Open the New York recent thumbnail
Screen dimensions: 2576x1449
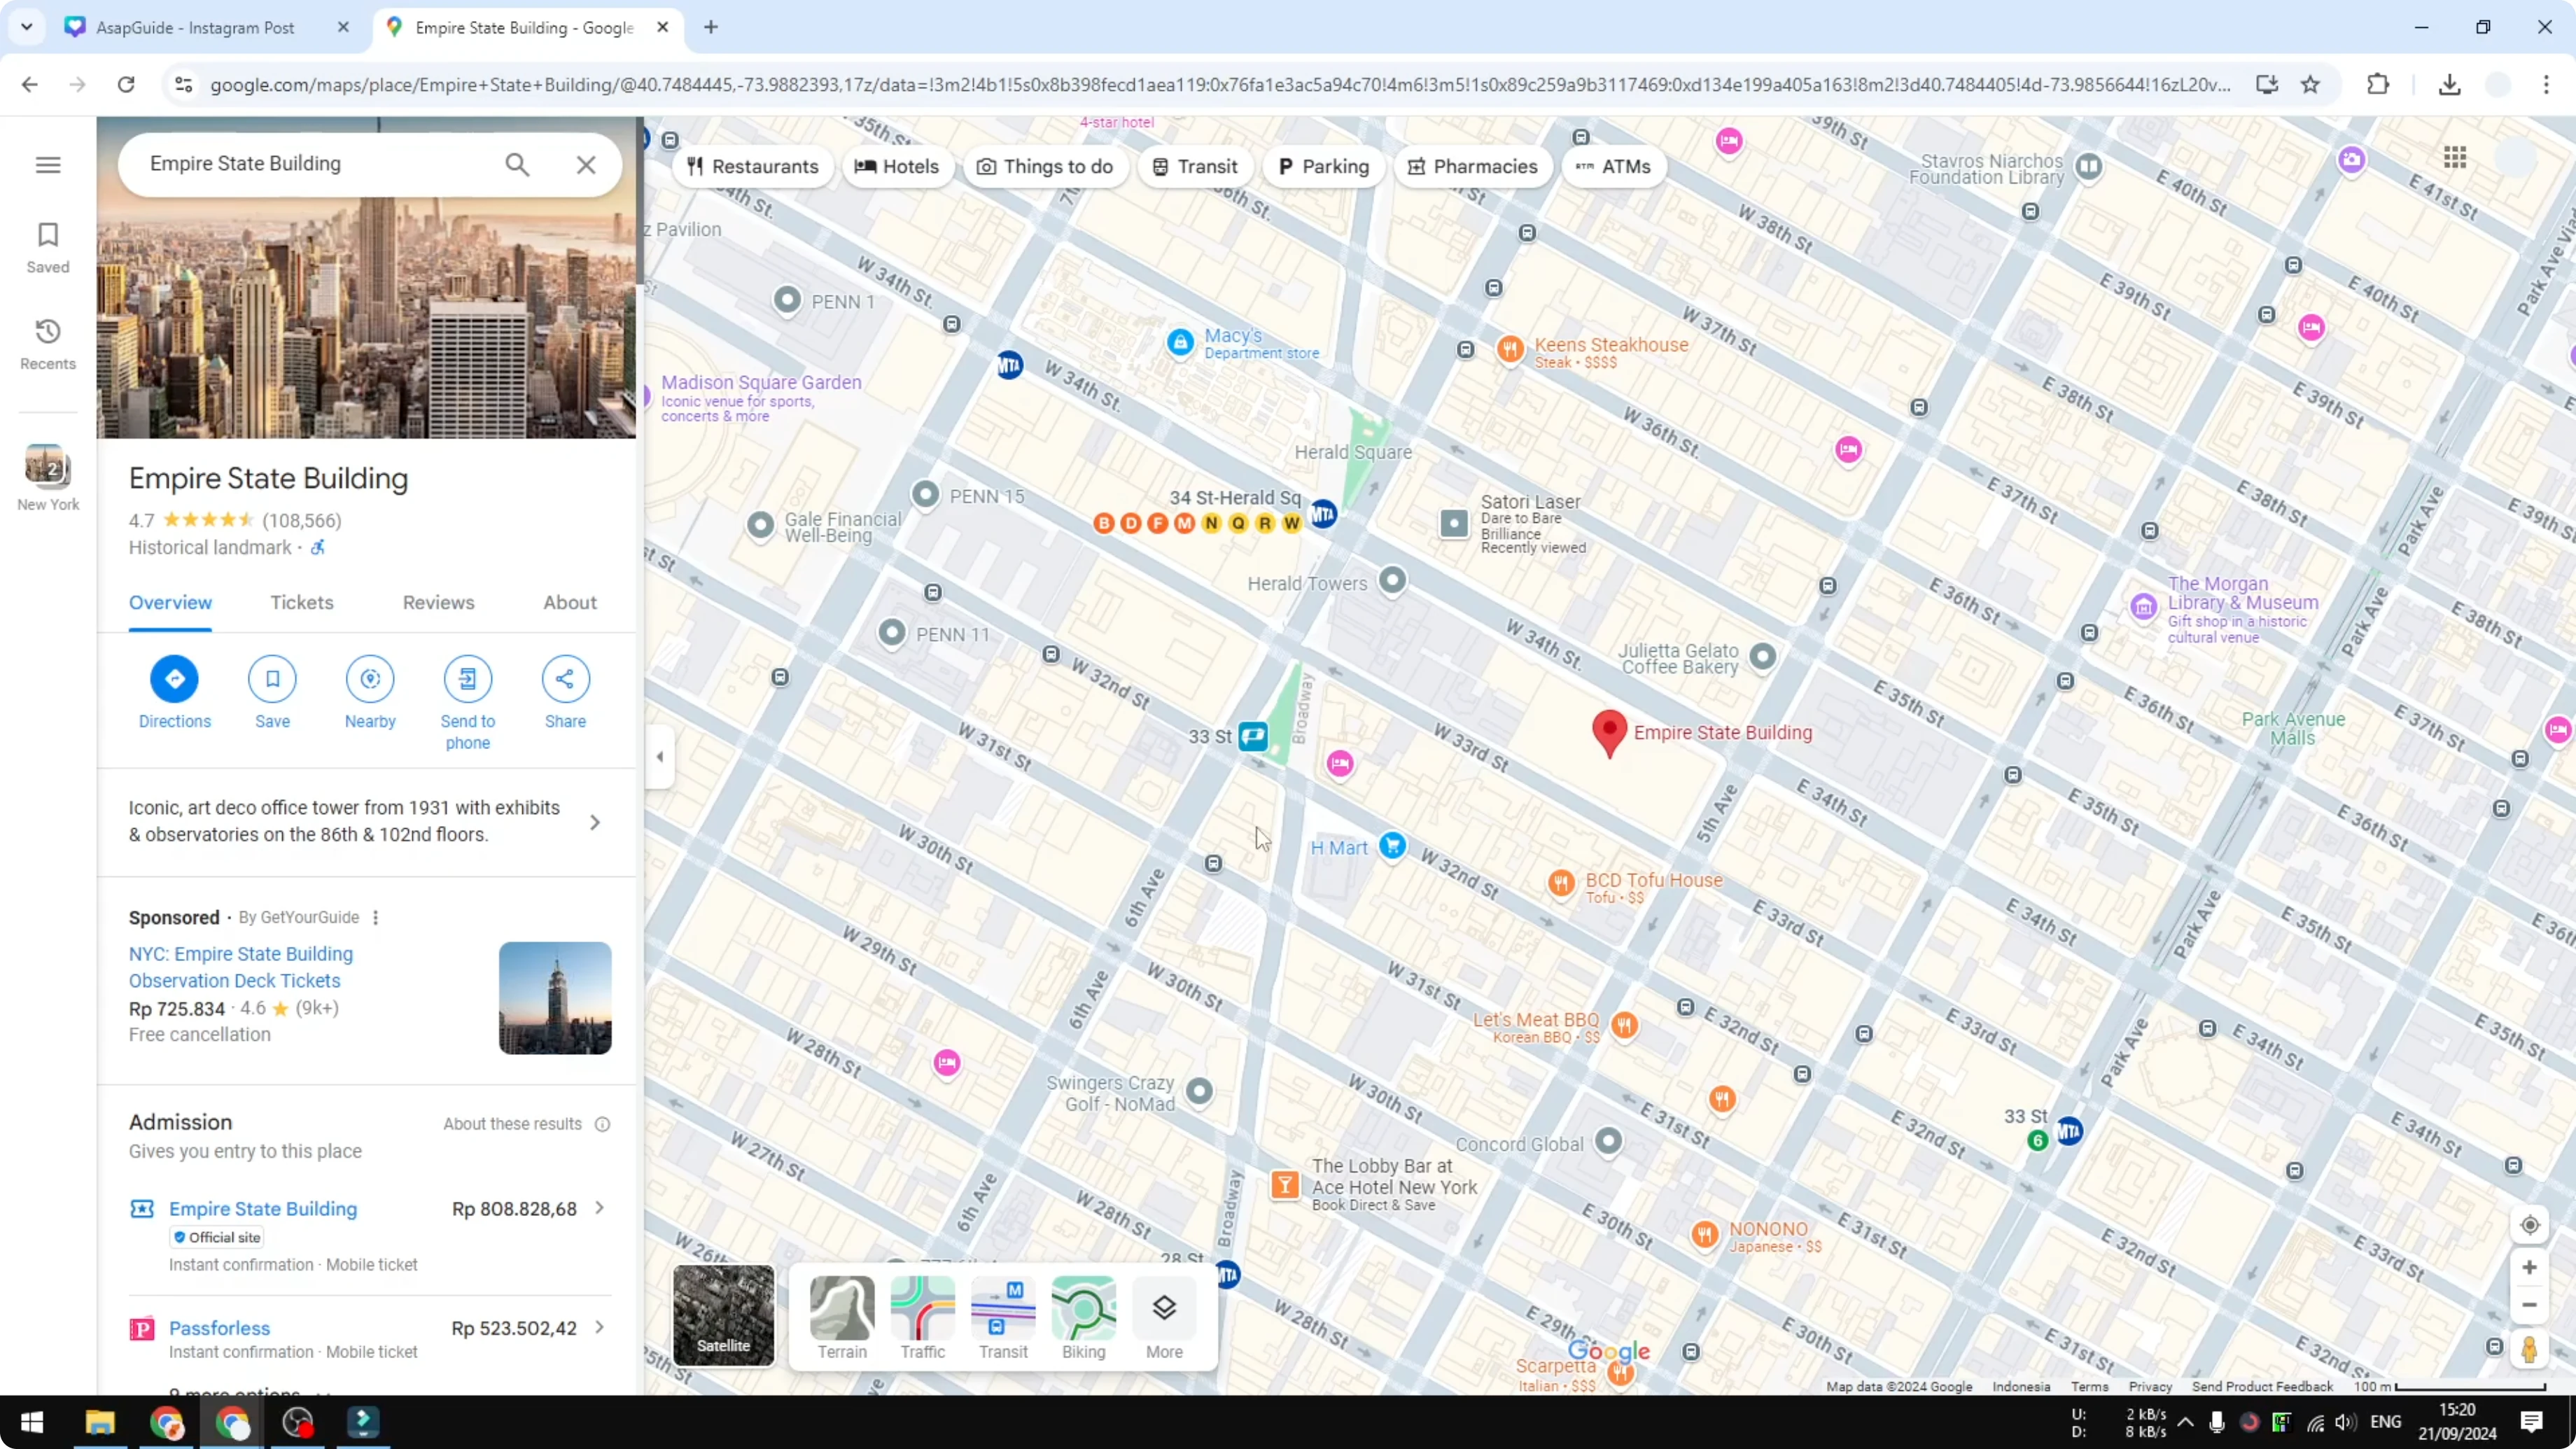click(x=47, y=477)
